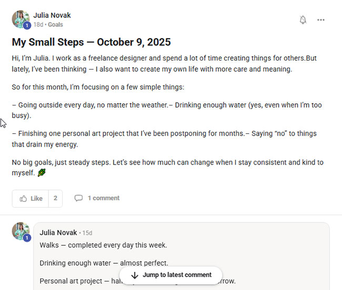Click the 15d comment timestamp
Image resolution: width=342 pixels, height=290 pixels.
pyautogui.click(x=87, y=233)
